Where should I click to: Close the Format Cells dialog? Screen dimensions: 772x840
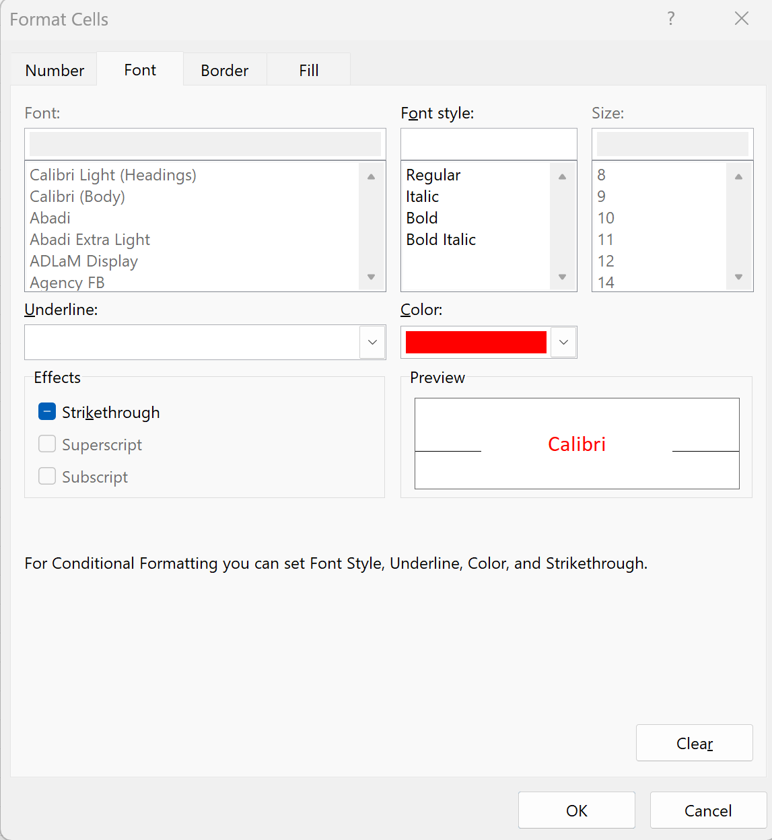pyautogui.click(x=742, y=19)
